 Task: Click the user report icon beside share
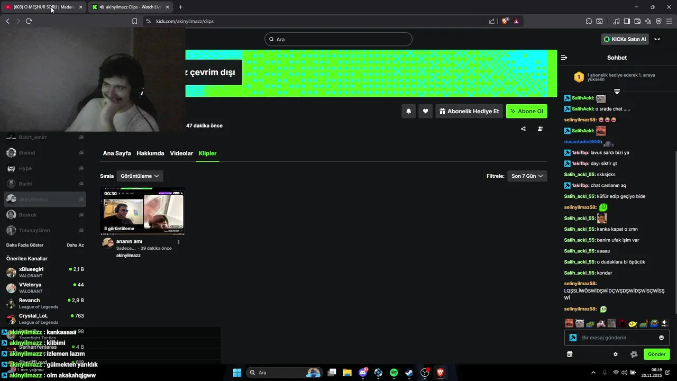(x=540, y=129)
